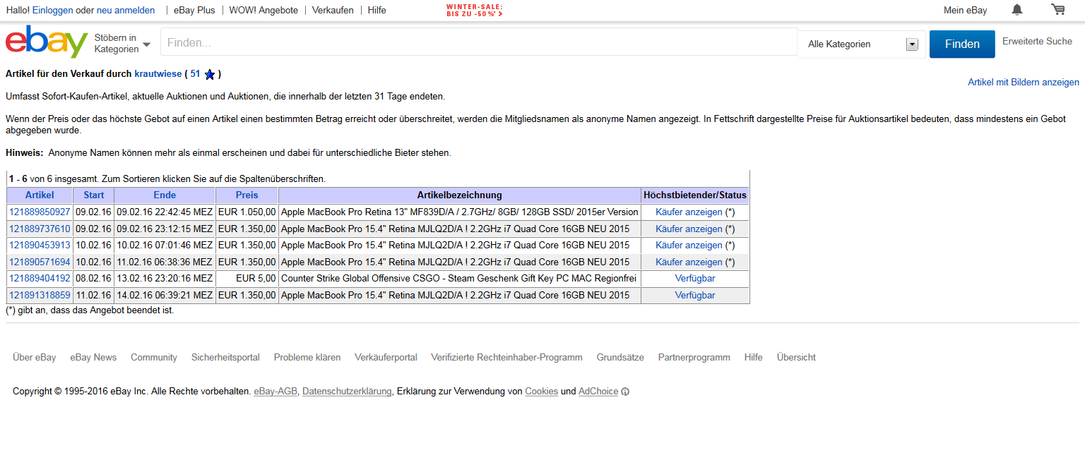This screenshot has height=460, width=1085.
Task: Click the blue feedback star icon
Action: click(x=209, y=74)
